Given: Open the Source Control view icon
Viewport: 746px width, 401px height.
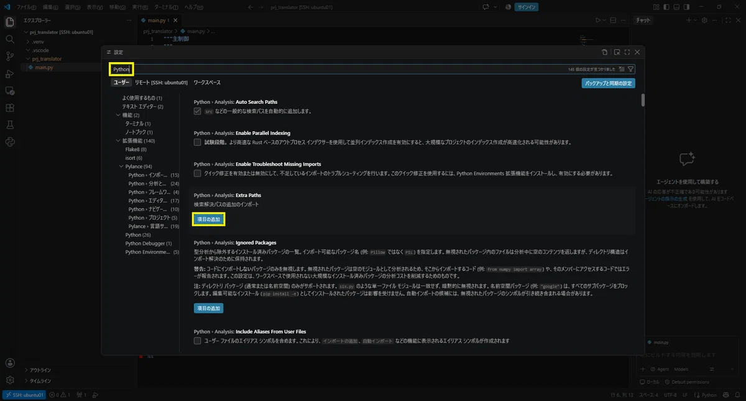Looking at the screenshot, I should (x=10, y=56).
